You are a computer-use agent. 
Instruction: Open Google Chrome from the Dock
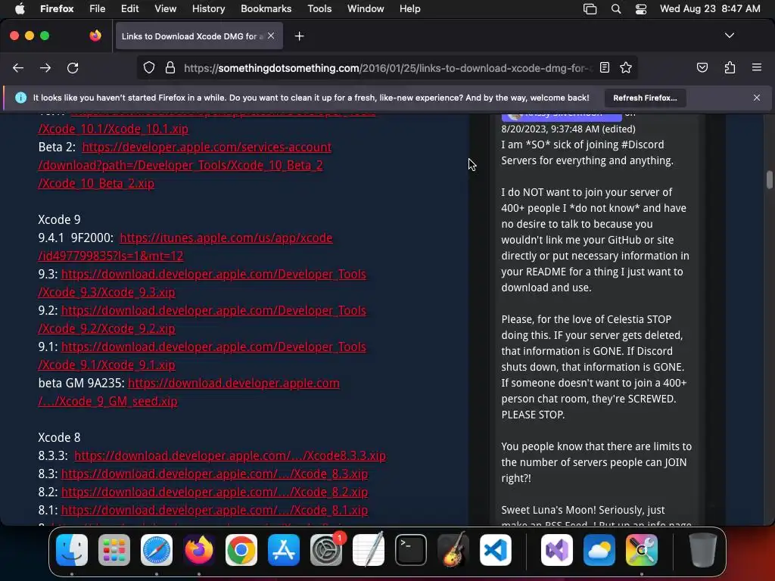click(241, 549)
